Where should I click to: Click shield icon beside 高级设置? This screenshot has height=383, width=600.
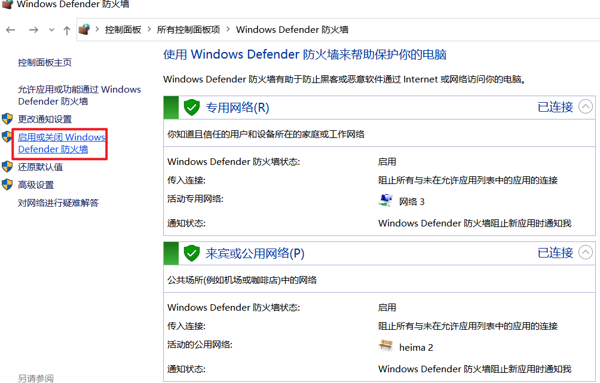(7, 185)
